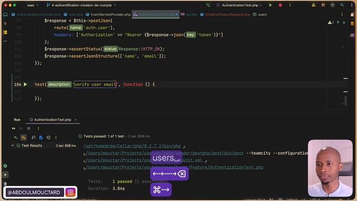Image resolution: width=357 pixels, height=201 pixels.
Task: Open the icon left of Search
Action: tap(332, 5)
